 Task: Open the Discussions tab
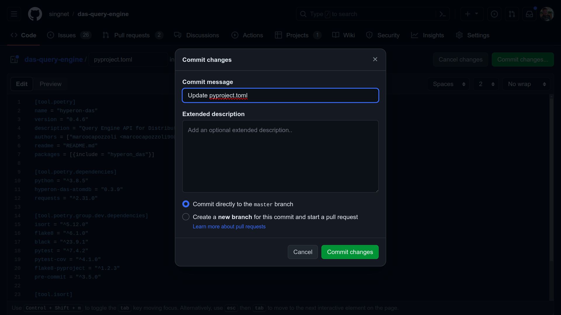pos(196,35)
